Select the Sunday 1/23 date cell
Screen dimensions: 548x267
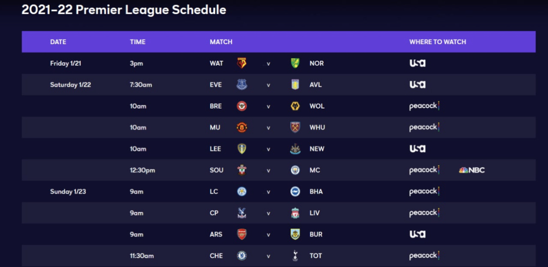point(68,192)
